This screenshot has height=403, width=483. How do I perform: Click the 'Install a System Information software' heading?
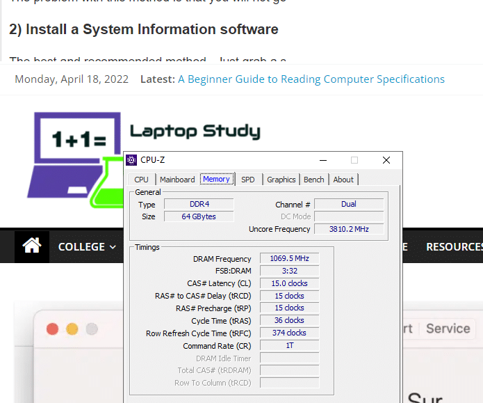144,29
